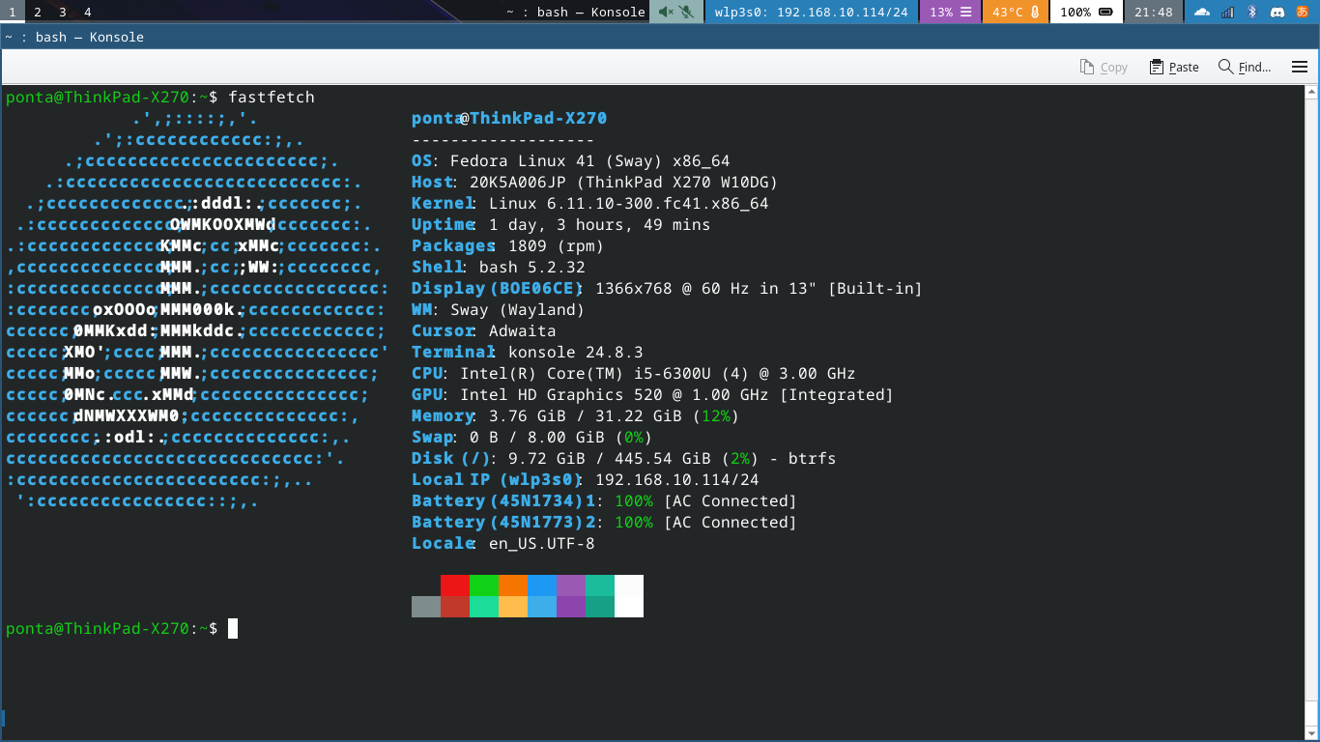Switch to workspace 4
Viewport: 1320px width, 742px height.
pos(87,12)
